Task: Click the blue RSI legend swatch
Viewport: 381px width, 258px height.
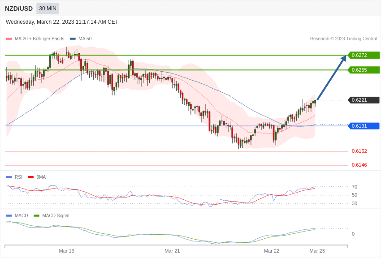Action: point(9,177)
